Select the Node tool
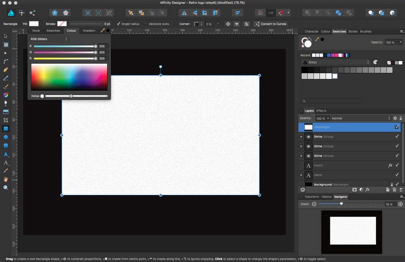 [x=5, y=54]
